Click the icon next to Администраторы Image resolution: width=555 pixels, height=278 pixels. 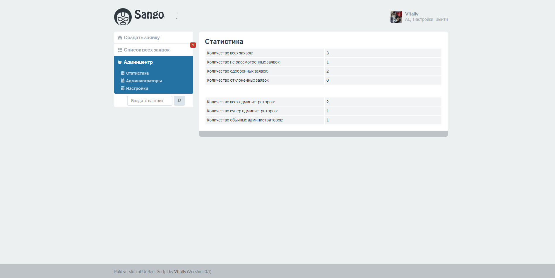(123, 81)
